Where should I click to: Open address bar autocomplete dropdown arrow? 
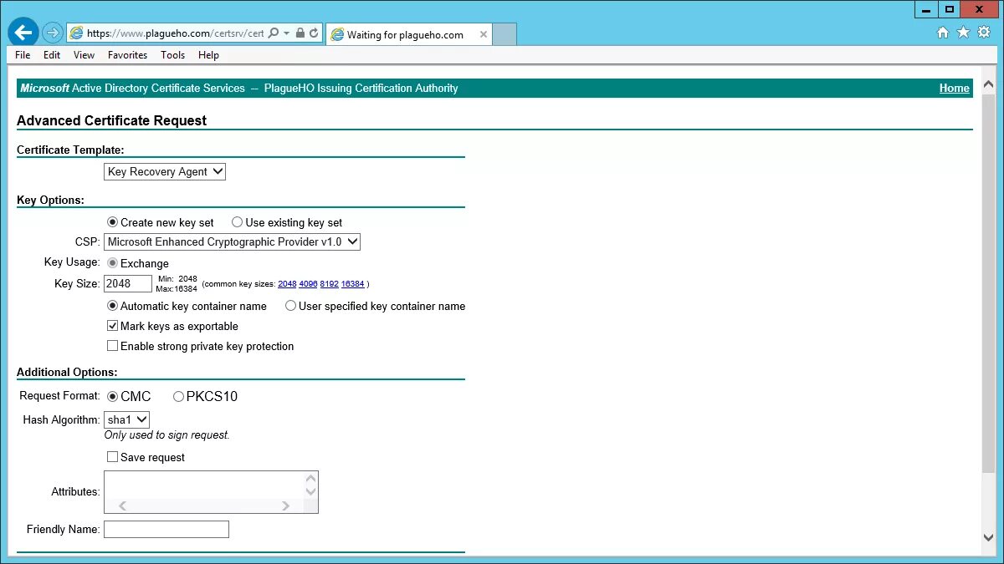[x=286, y=33]
